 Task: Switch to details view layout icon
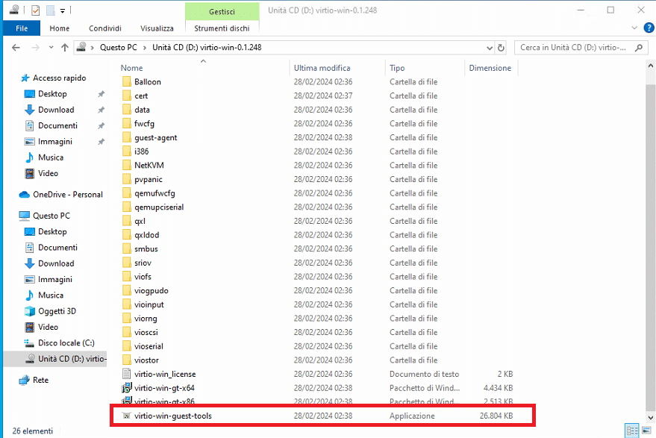(x=631, y=431)
